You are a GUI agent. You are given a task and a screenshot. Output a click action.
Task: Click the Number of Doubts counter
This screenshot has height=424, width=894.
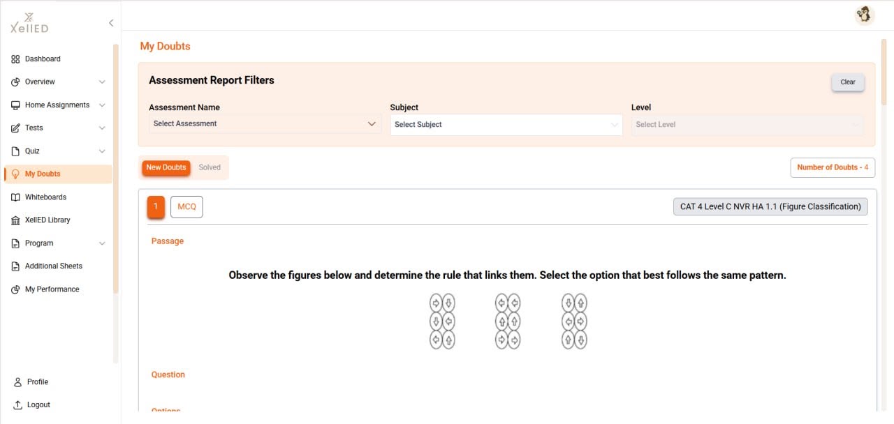[x=833, y=167]
